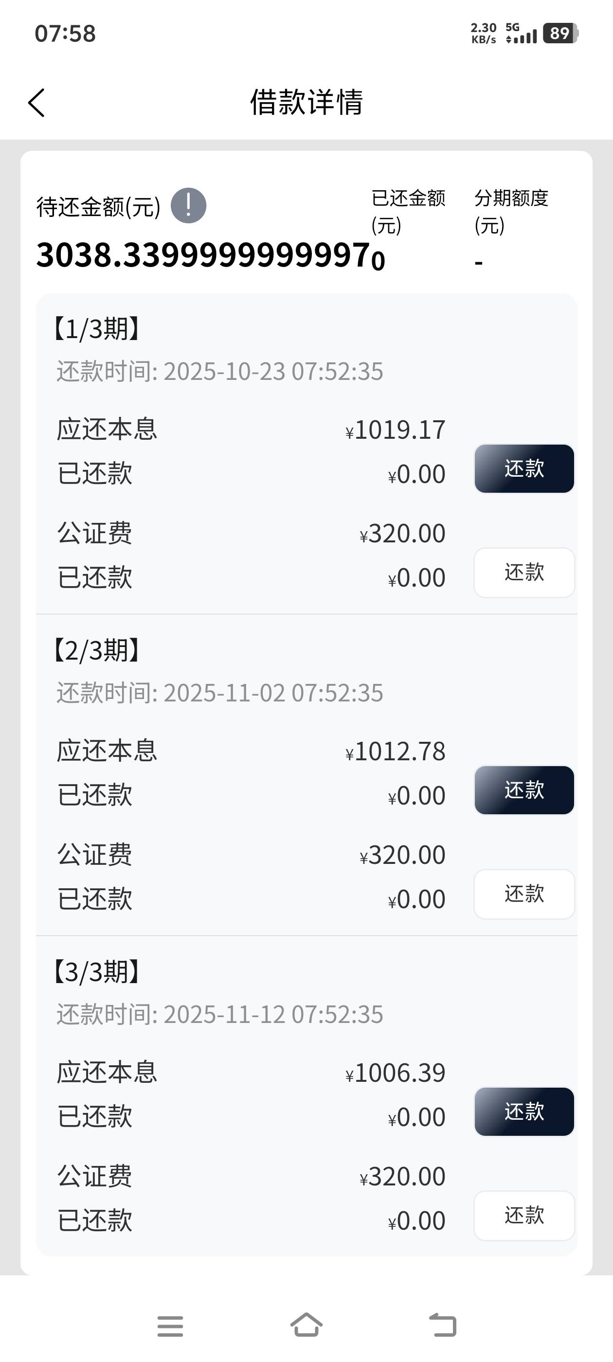The image size is (613, 1362).
Task: Repay period 1/3 principal and interest
Action: [x=523, y=468]
